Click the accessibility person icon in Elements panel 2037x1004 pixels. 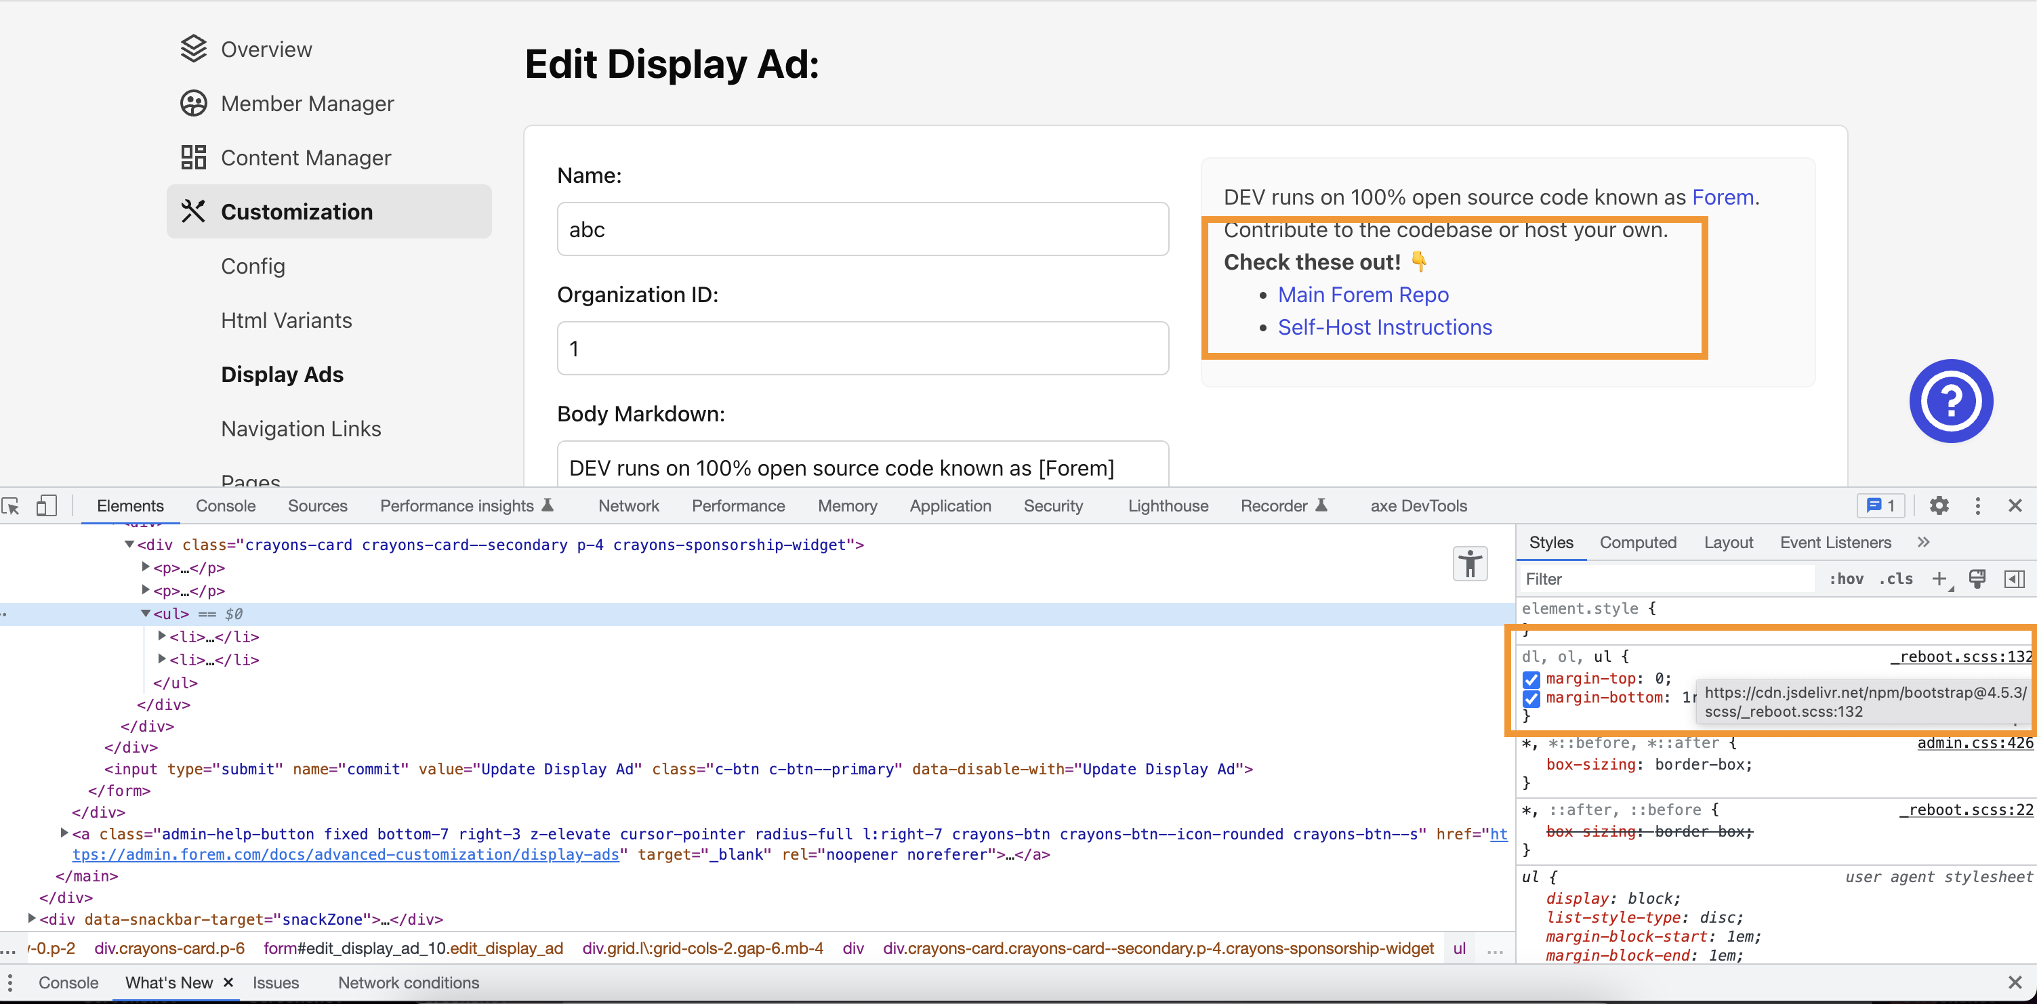pos(1469,563)
